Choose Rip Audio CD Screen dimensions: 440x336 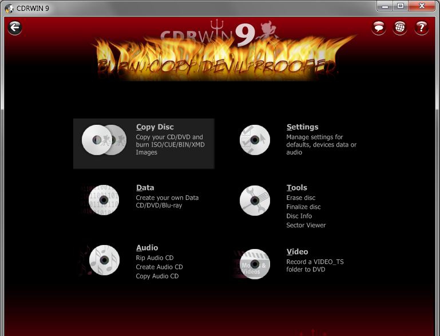point(154,258)
